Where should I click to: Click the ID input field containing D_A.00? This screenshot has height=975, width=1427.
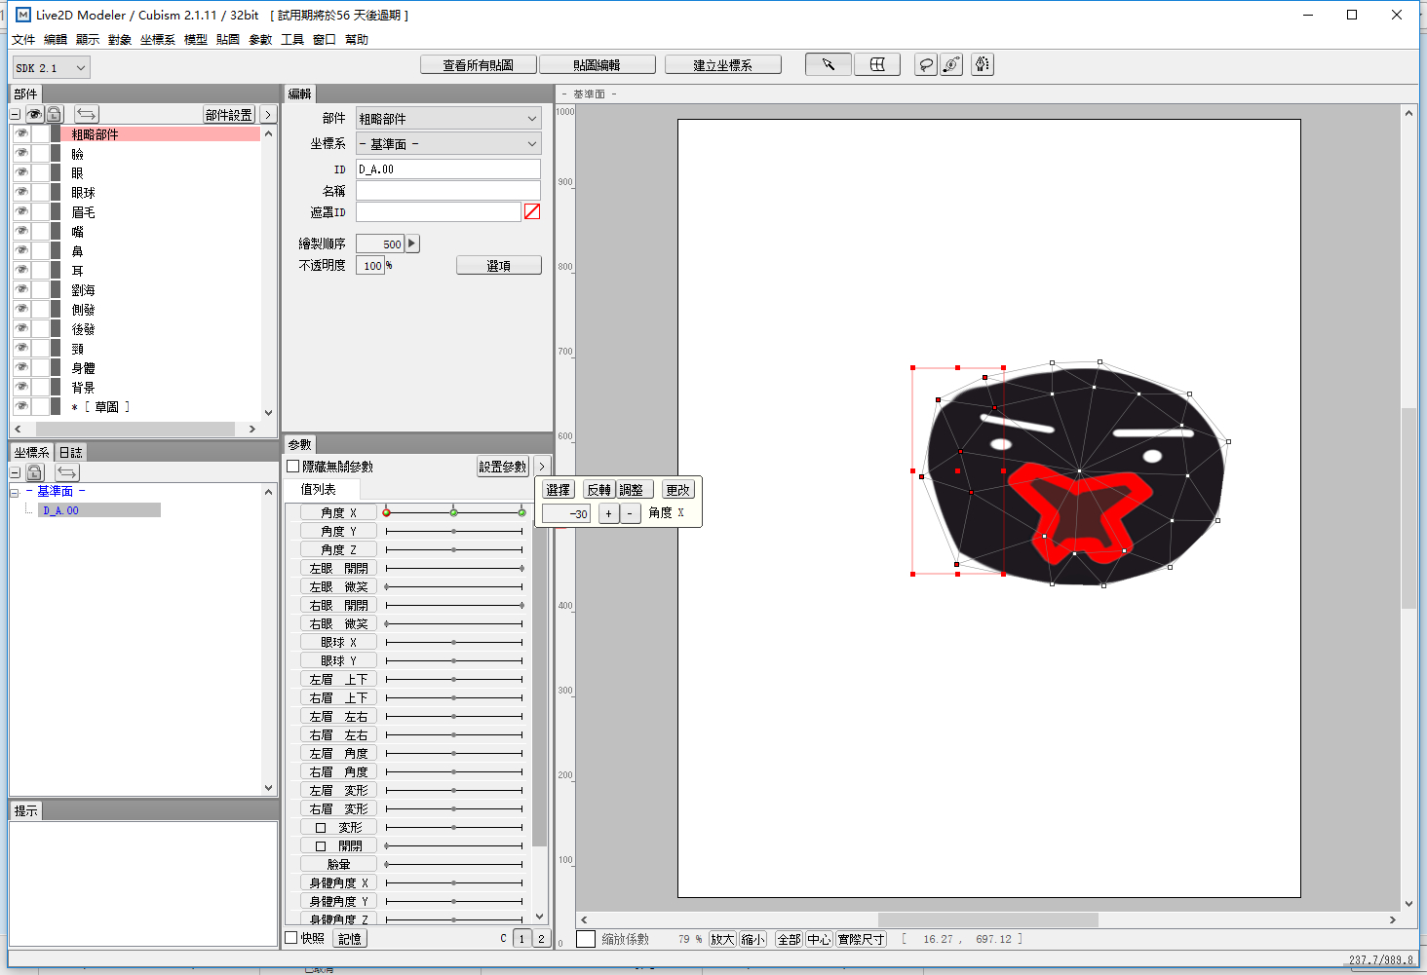448,169
